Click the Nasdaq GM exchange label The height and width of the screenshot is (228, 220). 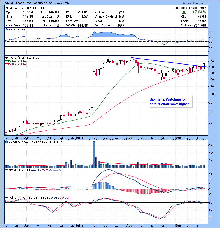pyautogui.click(x=62, y=3)
